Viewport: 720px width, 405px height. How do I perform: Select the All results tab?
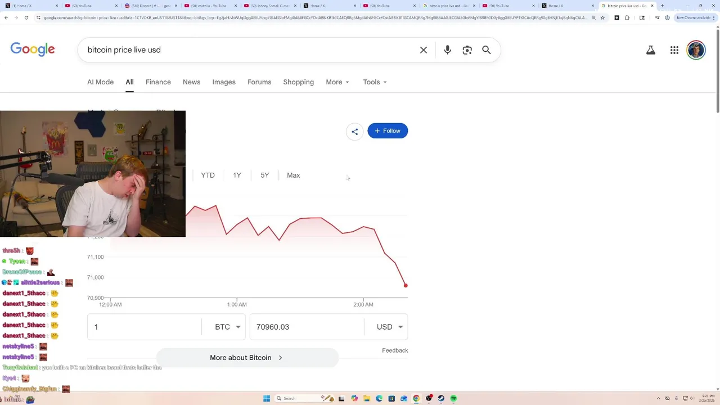point(129,82)
